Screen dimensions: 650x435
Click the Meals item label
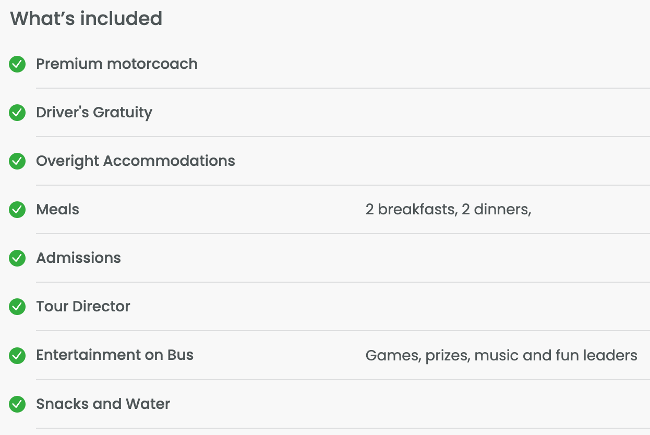coord(57,210)
